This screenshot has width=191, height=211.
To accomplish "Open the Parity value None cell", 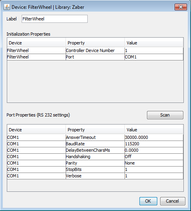I will tap(154, 163).
